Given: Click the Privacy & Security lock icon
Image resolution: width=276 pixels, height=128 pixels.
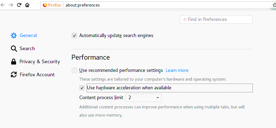Looking at the screenshot, I should click(x=14, y=62).
